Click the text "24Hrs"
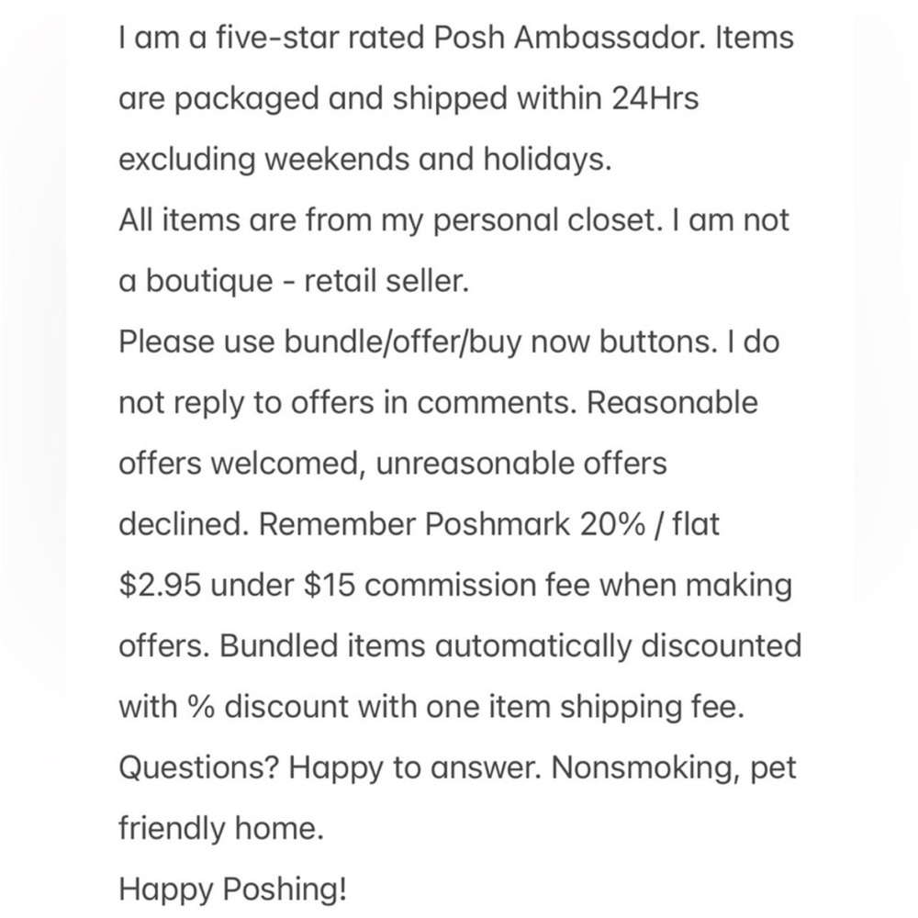This screenshot has width=918, height=918. click(x=654, y=99)
